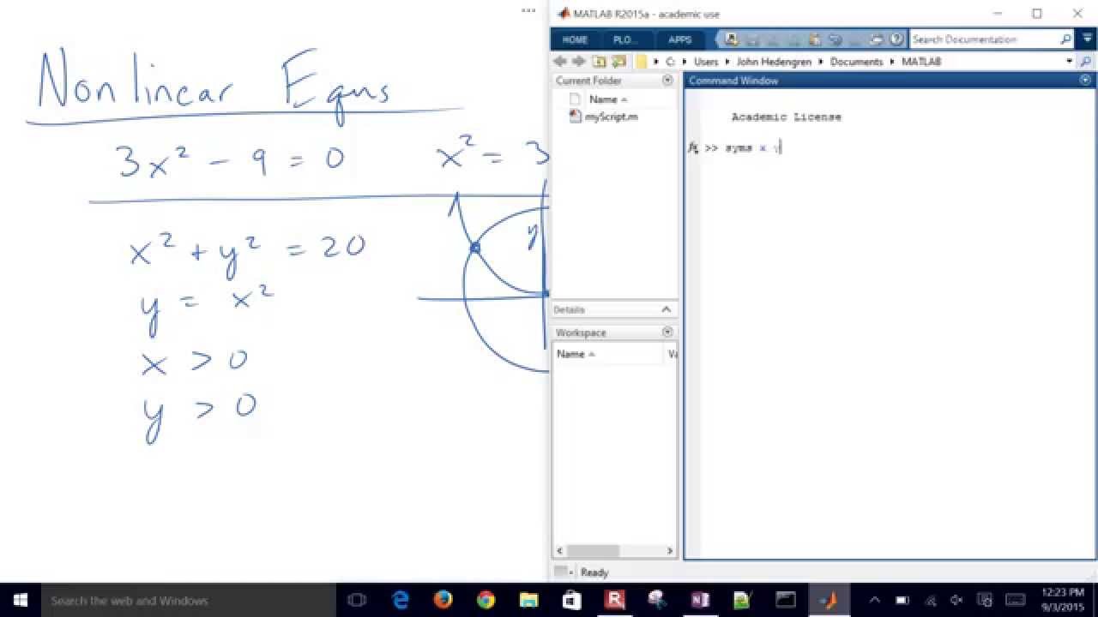Select myScript.m in Current Folder

[x=611, y=117]
